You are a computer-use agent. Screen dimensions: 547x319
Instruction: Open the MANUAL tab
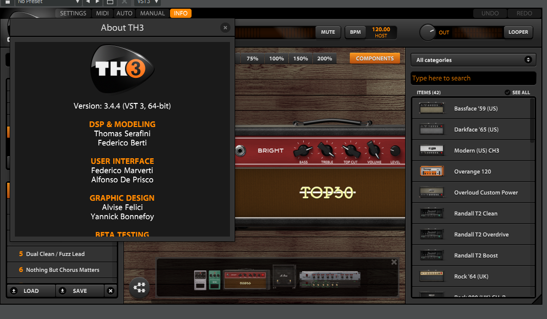point(153,13)
